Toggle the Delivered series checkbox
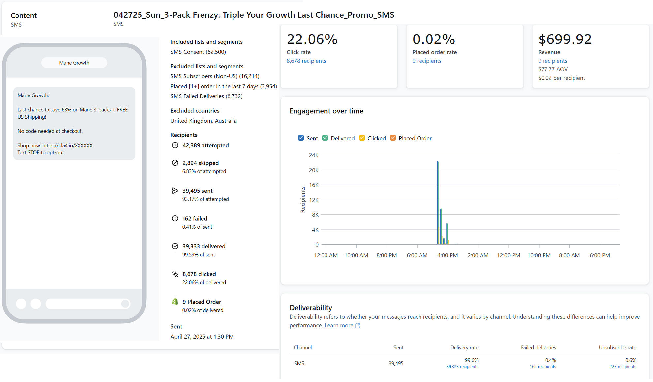 [x=325, y=138]
